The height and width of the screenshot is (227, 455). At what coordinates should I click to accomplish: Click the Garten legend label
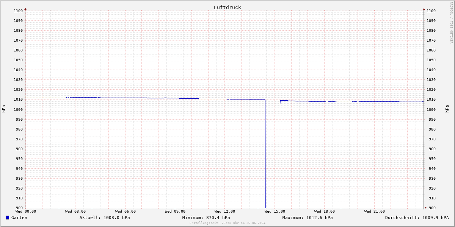pos(19,218)
